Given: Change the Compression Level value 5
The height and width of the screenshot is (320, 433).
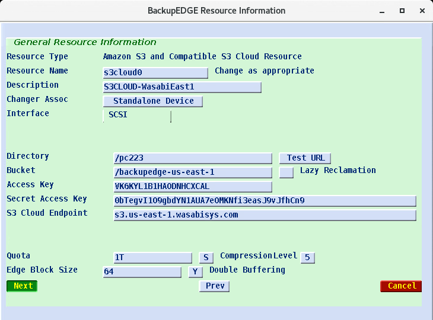Looking at the screenshot, I should click(x=308, y=258).
